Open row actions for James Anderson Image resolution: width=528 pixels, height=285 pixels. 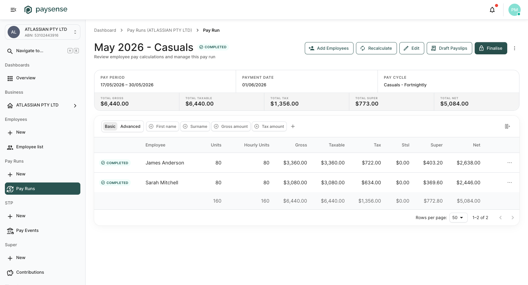coord(510,163)
